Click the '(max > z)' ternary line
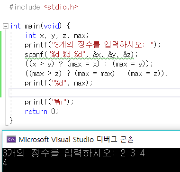Image resolution: width=180 pixels, height=172 pixels. [x=97, y=74]
